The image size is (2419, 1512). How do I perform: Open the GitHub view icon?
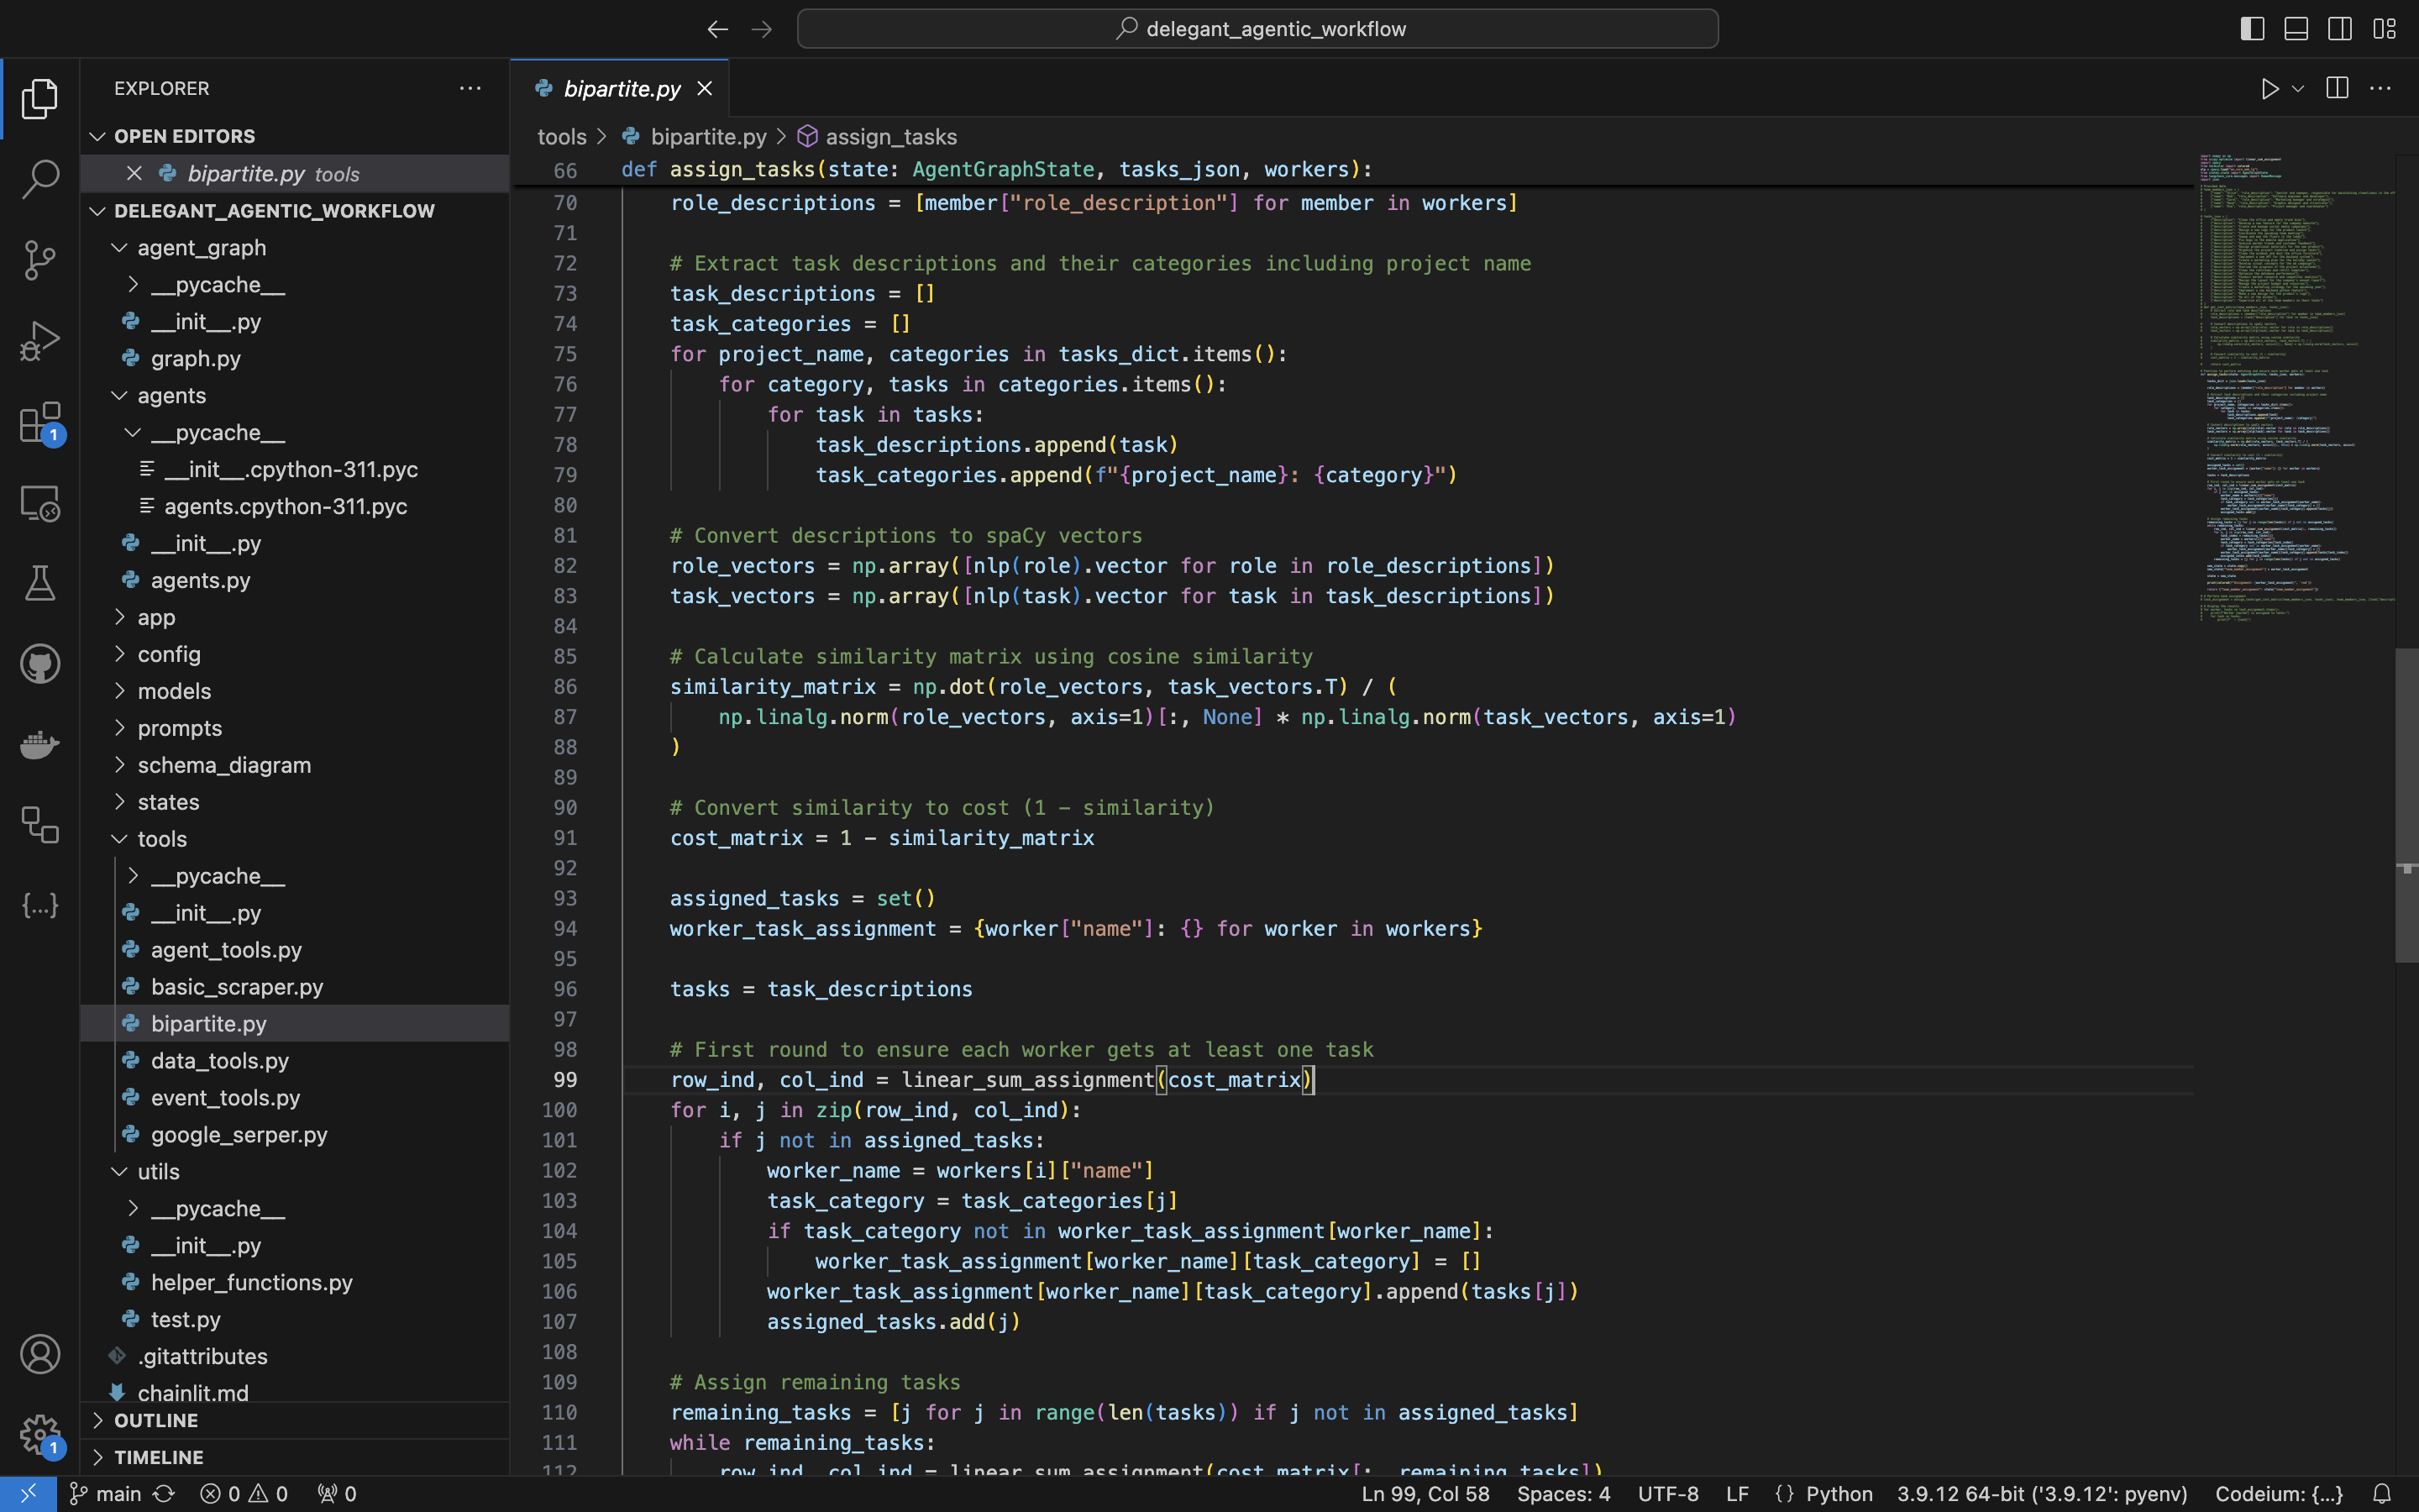(x=40, y=664)
